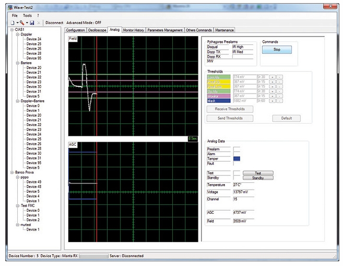Viewport: 343px width, 266px height.
Task: Open the Monitor History tab
Action: pyautogui.click(x=133, y=30)
